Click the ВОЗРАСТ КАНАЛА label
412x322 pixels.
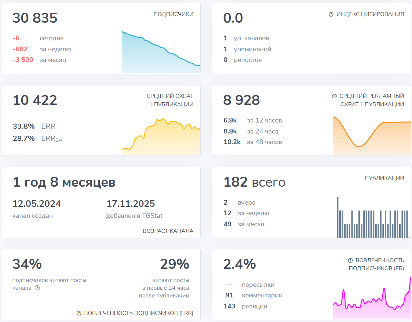(x=168, y=231)
